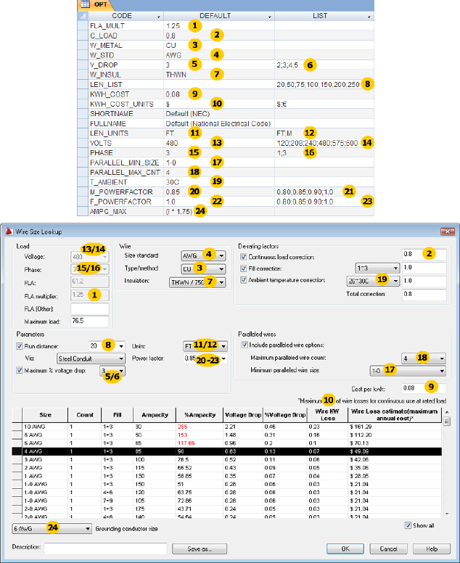Click the select-all corner of OPT table

83,16
